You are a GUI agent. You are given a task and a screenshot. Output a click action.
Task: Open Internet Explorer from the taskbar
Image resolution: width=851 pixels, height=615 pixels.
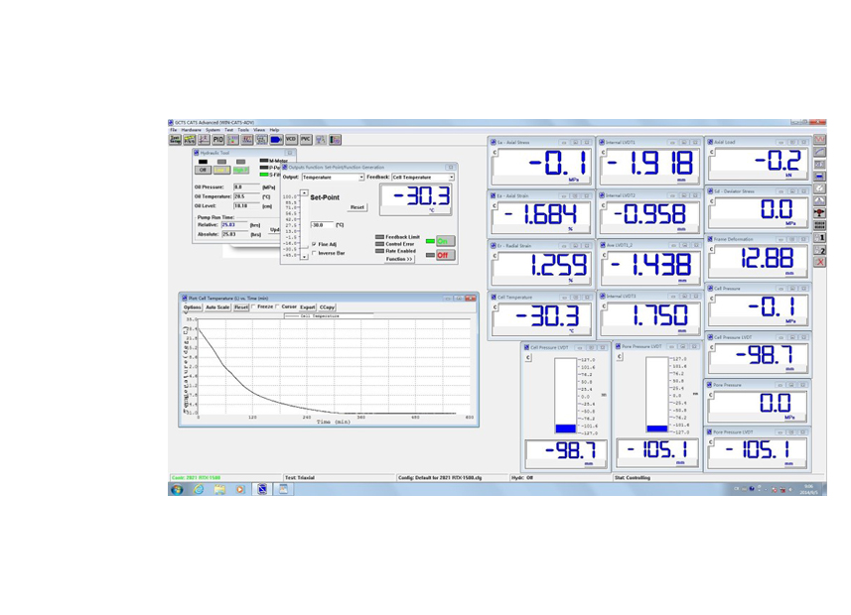(x=199, y=489)
